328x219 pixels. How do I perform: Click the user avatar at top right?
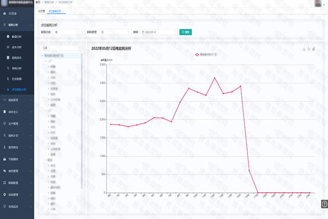pyautogui.click(x=318, y=3)
